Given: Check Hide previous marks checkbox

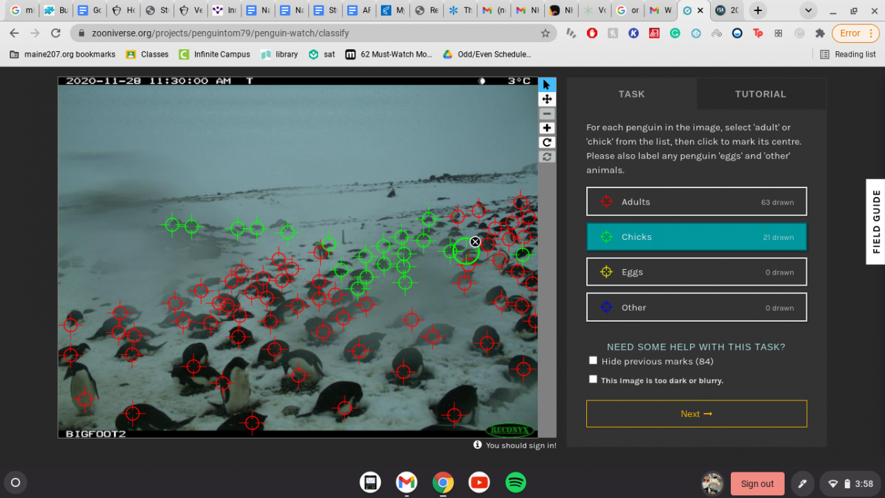Looking at the screenshot, I should coord(593,360).
